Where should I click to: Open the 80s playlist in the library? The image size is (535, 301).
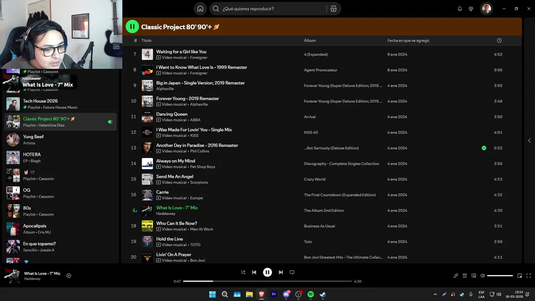tap(61, 211)
